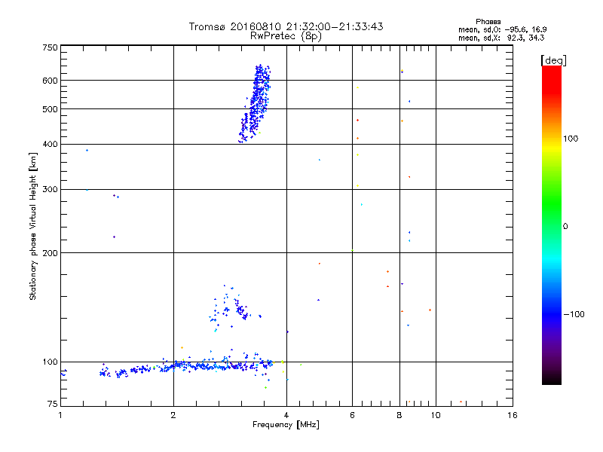
Task: Click the x-axis '1' tick label
Action: point(60,415)
